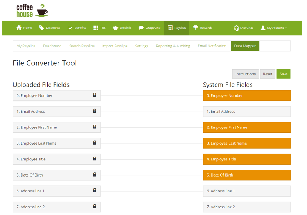The image size is (307, 215).
Task: Select the Address line 1 system field
Action: [x=247, y=191]
